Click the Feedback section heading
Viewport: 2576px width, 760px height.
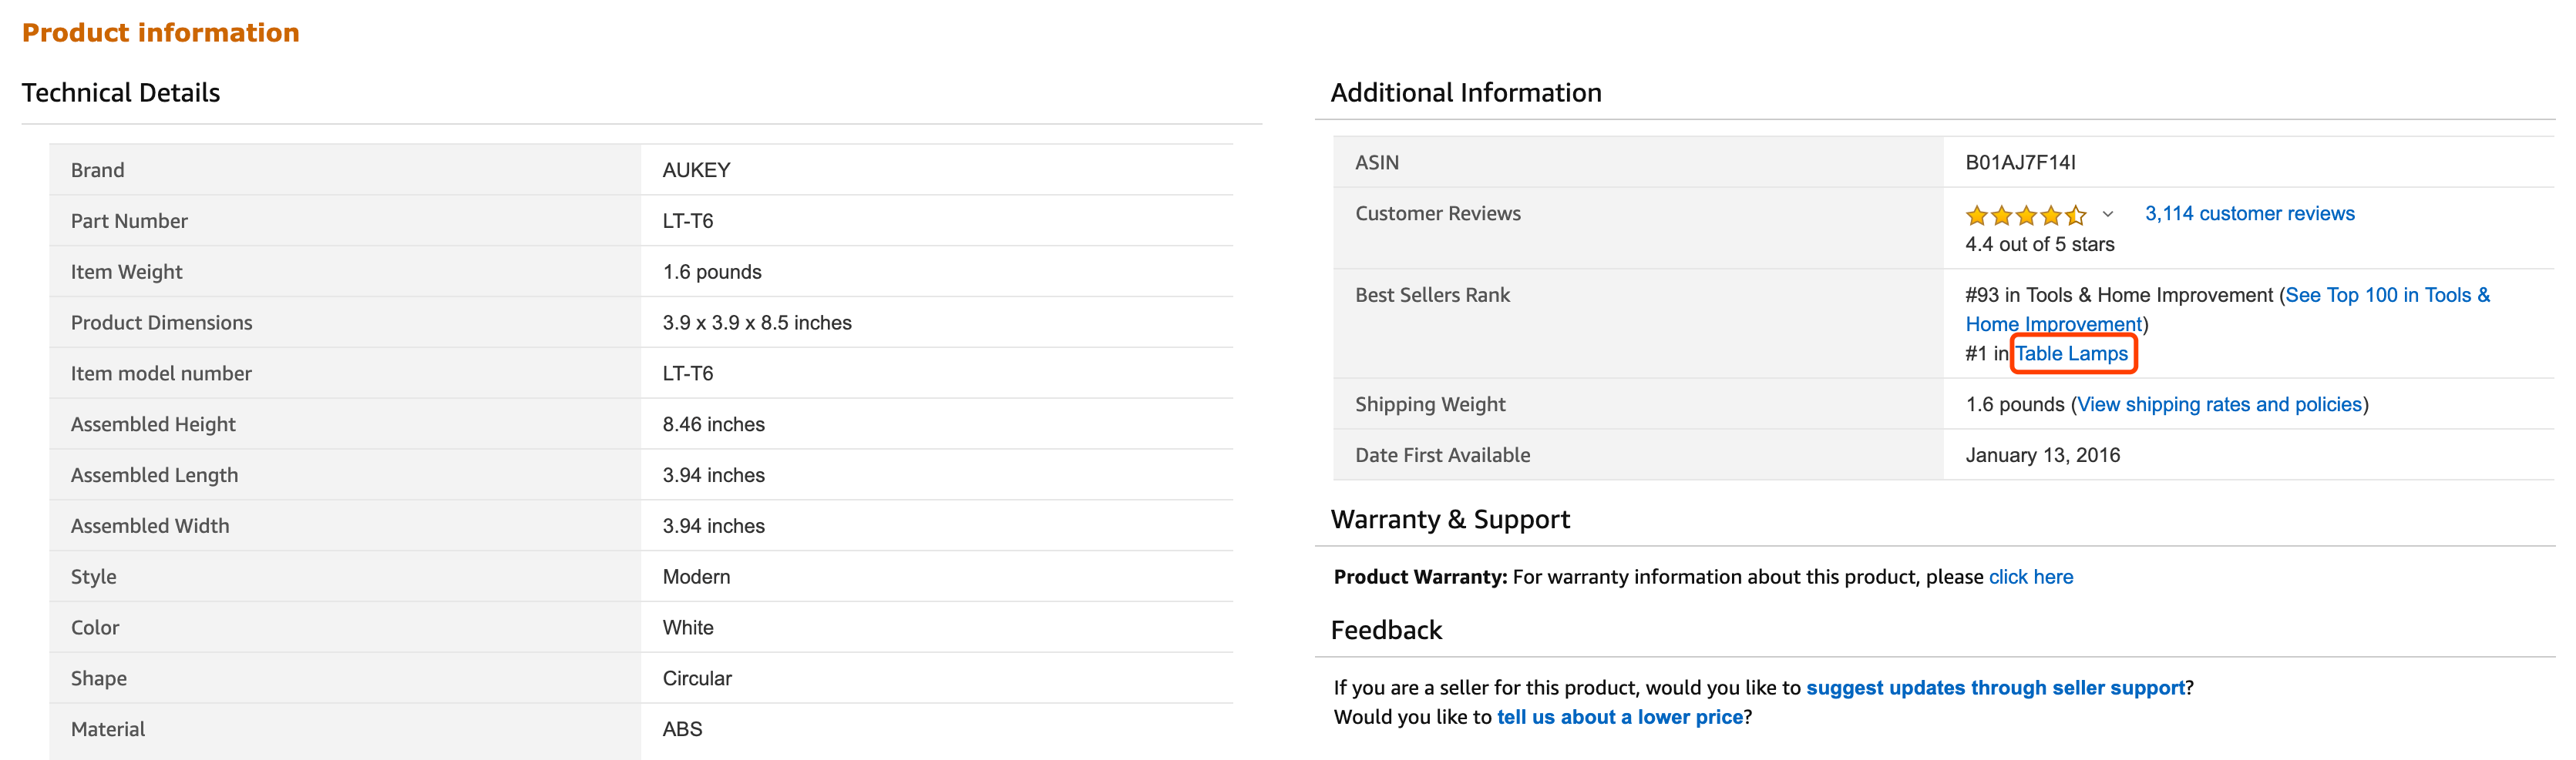click(x=1386, y=630)
